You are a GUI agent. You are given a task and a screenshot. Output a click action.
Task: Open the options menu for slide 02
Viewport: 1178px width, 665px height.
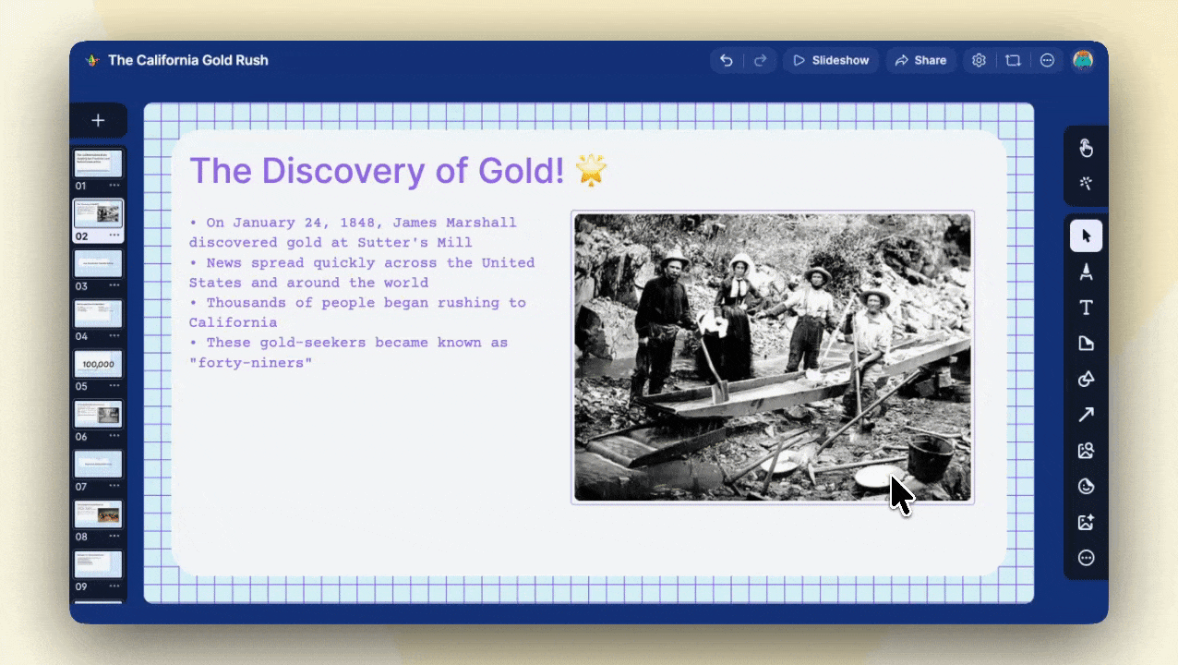coord(114,236)
